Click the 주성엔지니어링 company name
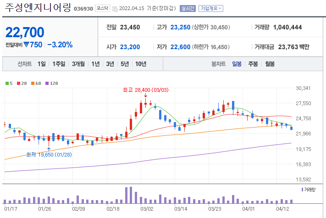Viewport: 326px width, 218px height. pyautogui.click(x=38, y=7)
